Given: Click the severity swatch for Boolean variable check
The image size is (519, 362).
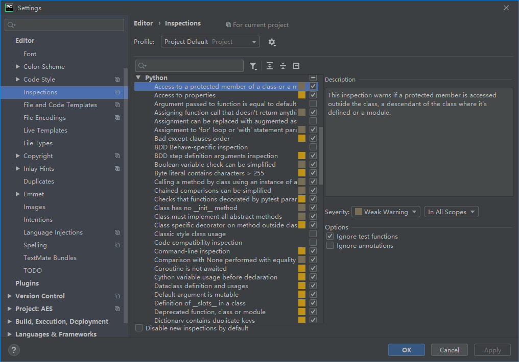Looking at the screenshot, I should (302, 165).
